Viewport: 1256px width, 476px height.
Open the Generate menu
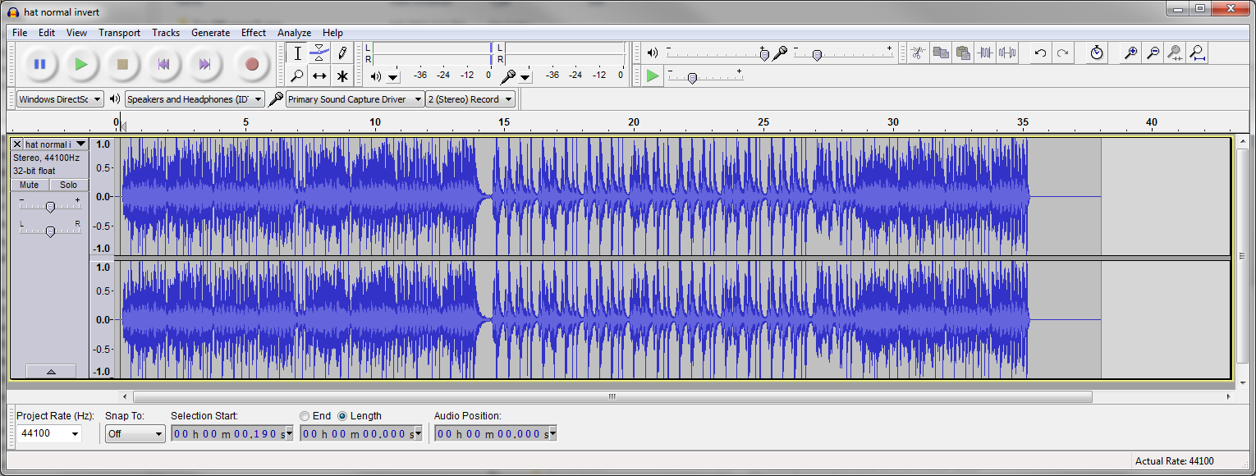[211, 33]
